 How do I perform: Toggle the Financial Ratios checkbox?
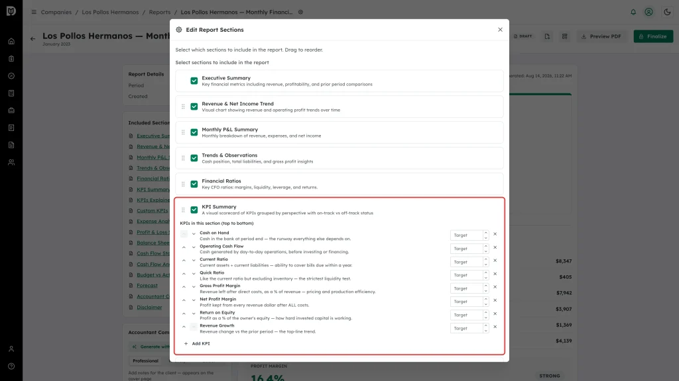194,184
